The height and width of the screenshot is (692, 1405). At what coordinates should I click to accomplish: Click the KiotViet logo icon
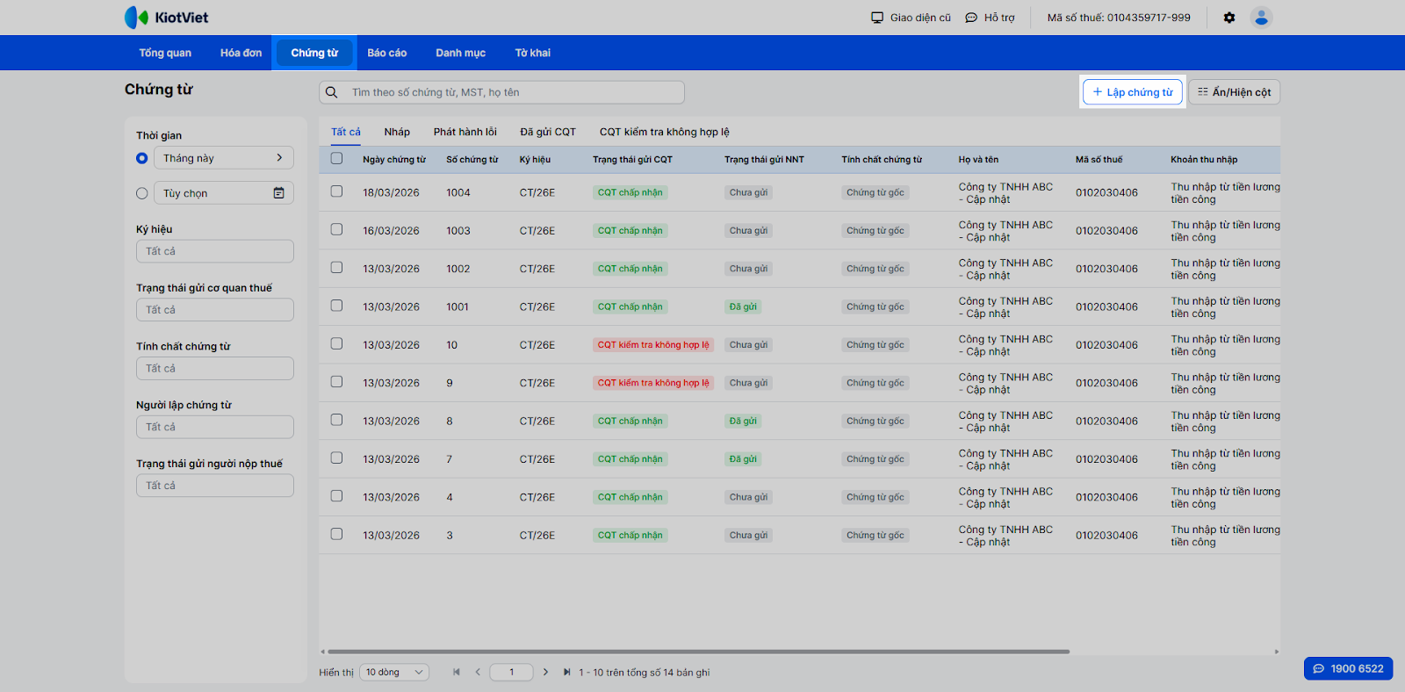coord(136,18)
